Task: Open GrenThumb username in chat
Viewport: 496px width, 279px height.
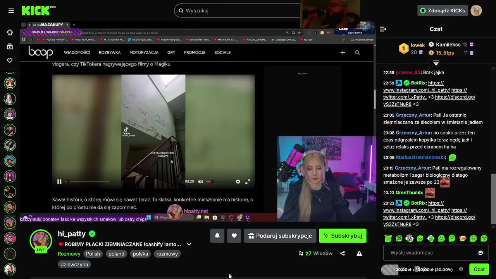Action: pos(409,193)
